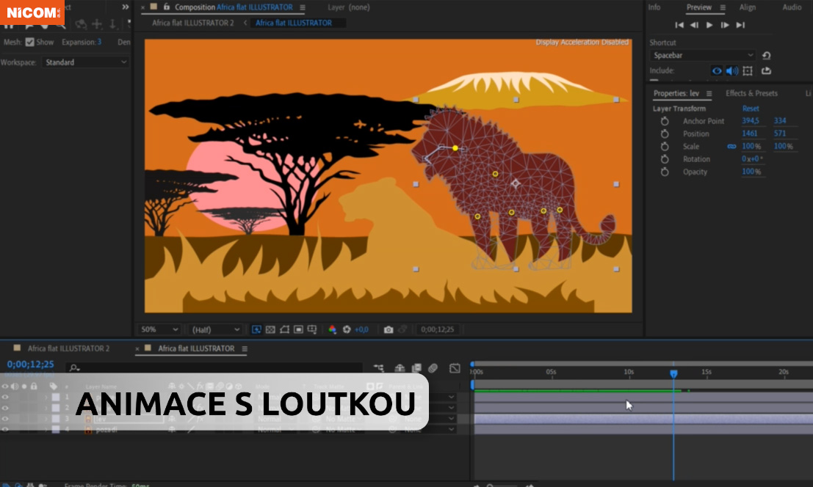The image size is (813, 487).
Task: Toggle Opacity stopwatch
Action: 665,172
